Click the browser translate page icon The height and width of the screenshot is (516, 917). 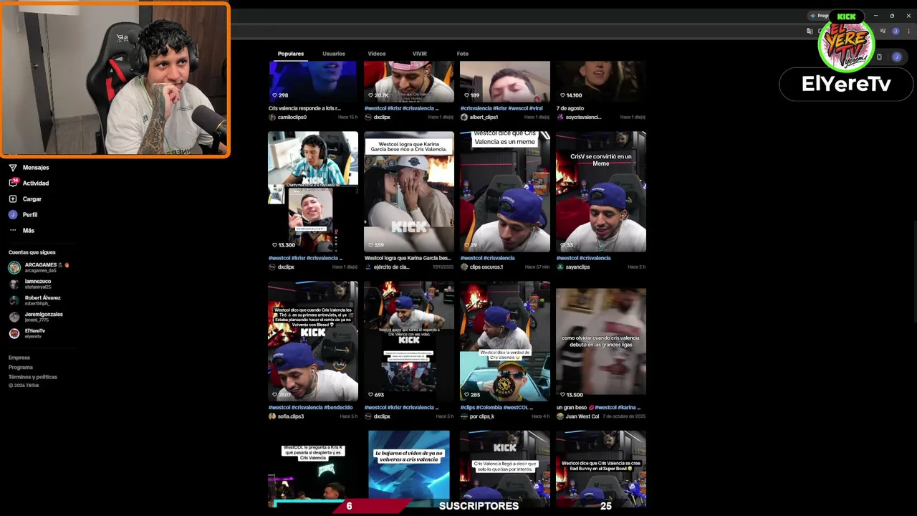click(x=810, y=31)
